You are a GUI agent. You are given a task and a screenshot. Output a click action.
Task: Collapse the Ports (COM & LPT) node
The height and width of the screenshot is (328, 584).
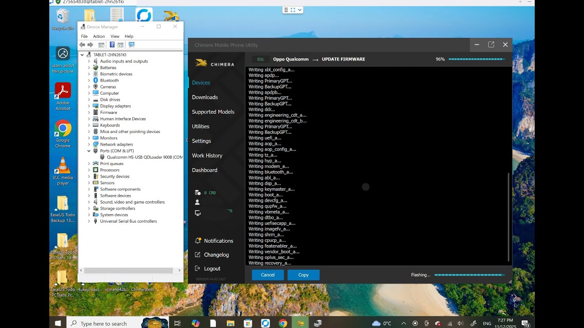click(x=89, y=150)
